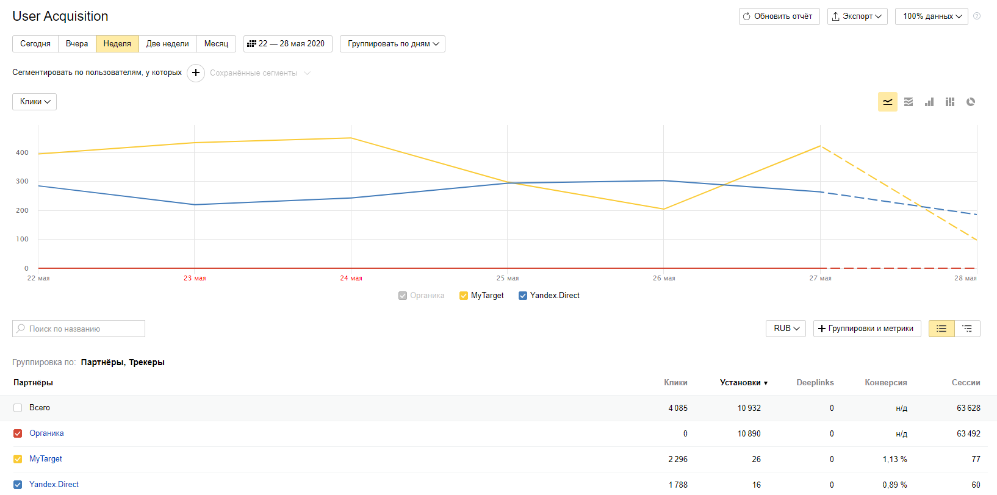Select the Две недели period tab
The image size is (997, 495).
pos(167,44)
